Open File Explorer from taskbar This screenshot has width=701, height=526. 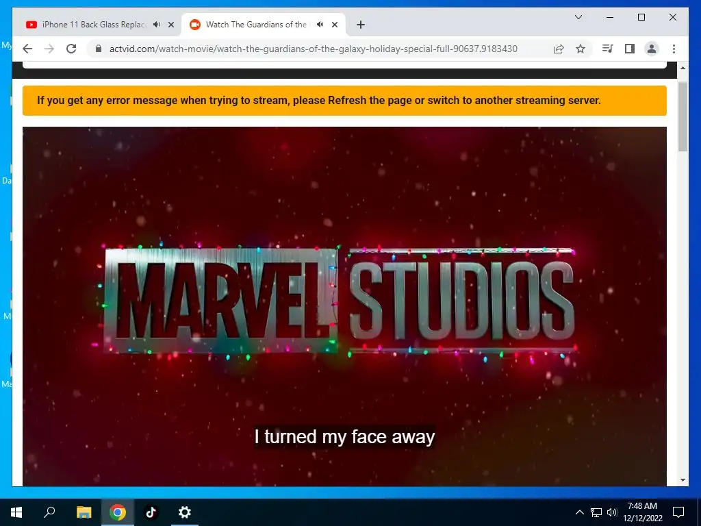[84, 512]
